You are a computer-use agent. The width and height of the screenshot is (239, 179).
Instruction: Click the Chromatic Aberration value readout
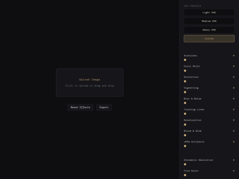[x=234, y=160]
